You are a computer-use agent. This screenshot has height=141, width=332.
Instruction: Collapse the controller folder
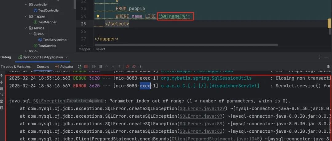point(26,4)
